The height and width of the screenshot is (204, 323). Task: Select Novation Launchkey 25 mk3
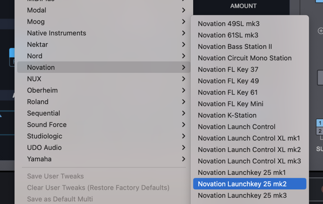[x=242, y=196]
